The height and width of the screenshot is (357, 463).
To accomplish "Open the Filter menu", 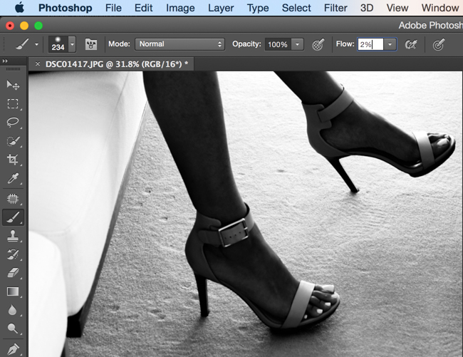I will pyautogui.click(x=335, y=8).
